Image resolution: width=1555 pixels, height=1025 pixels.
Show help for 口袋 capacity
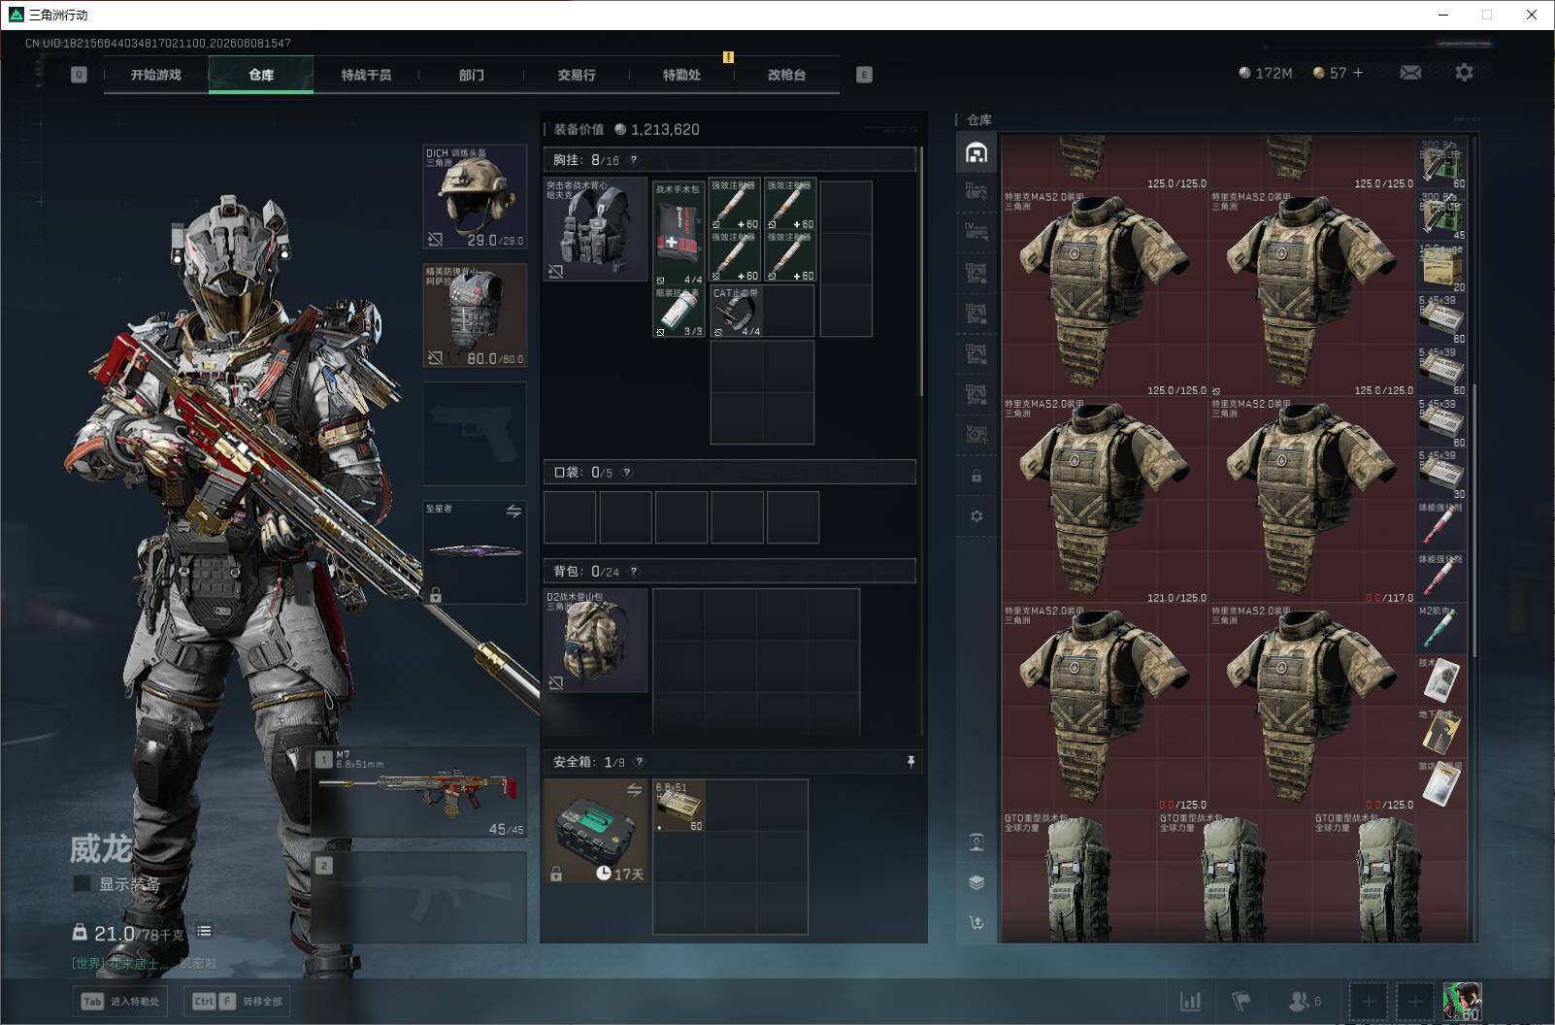point(627,473)
